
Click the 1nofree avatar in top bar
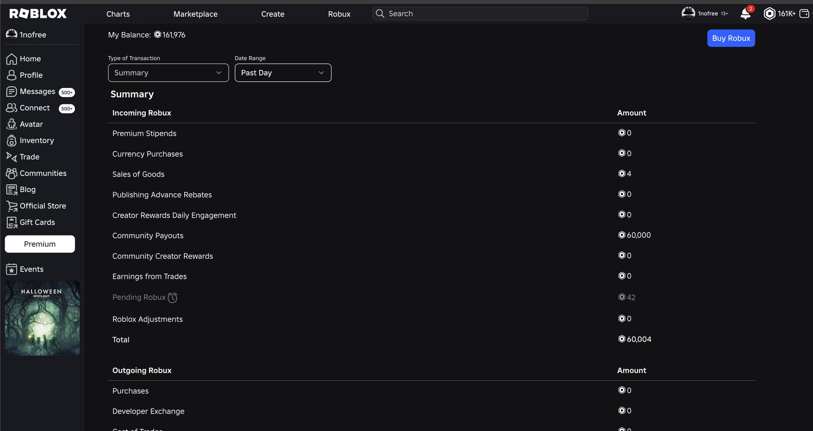[688, 13]
